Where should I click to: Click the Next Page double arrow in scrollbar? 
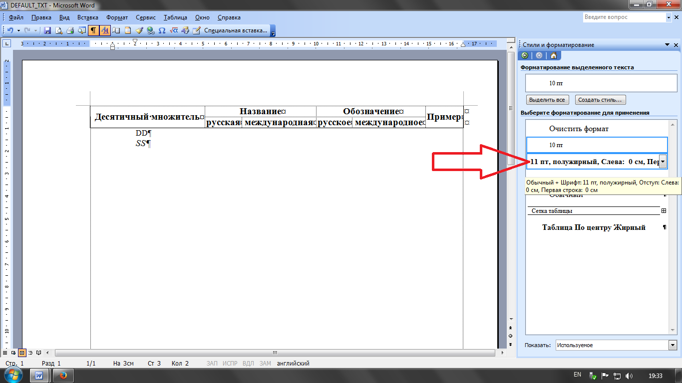click(510, 344)
